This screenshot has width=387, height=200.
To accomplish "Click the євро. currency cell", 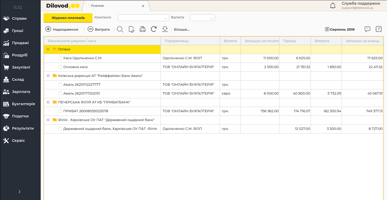I will 230,94.
